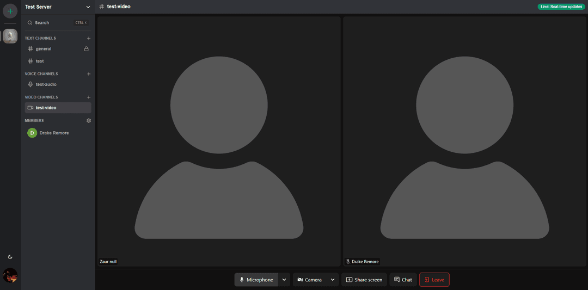Open the general text channel

[58, 49]
